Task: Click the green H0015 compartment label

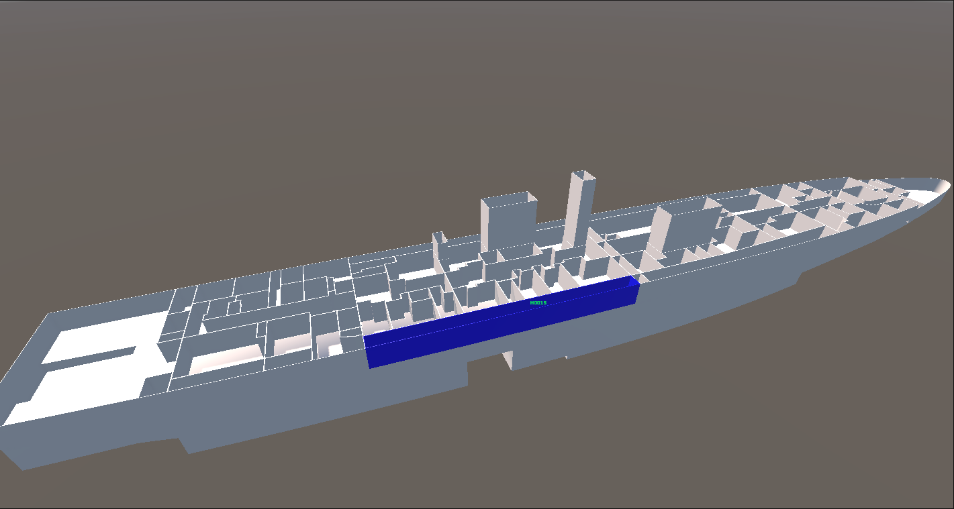Action: [x=538, y=303]
